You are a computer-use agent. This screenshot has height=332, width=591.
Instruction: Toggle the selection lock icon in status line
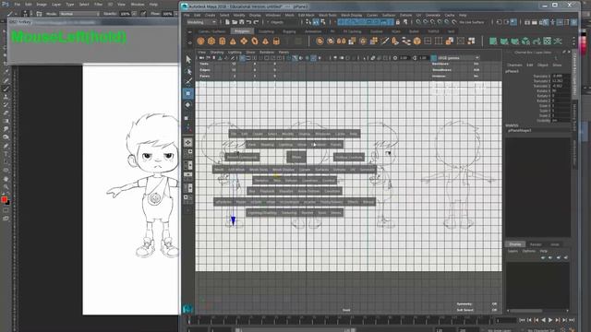point(398,22)
